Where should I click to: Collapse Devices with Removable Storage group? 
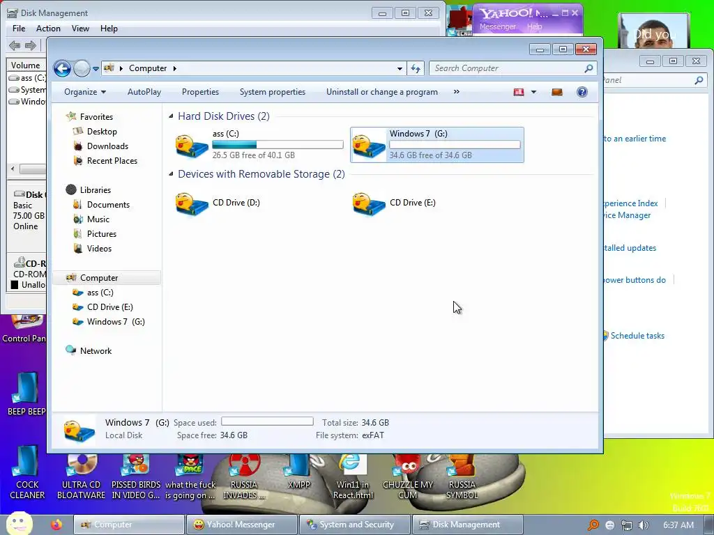tap(171, 174)
